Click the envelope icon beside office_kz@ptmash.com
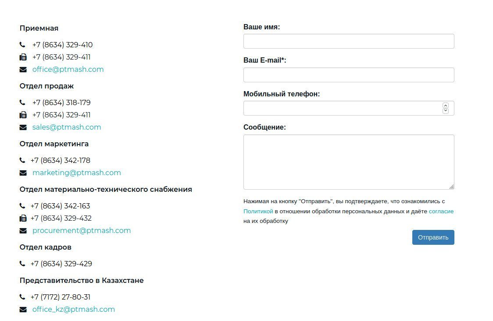 pyautogui.click(x=23, y=309)
